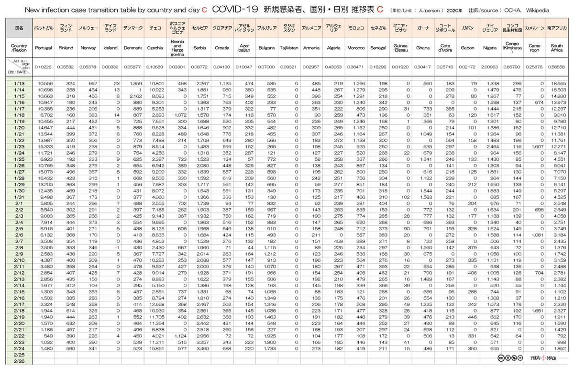Click the Japanese header 'ガーナ'

(x=423, y=29)
